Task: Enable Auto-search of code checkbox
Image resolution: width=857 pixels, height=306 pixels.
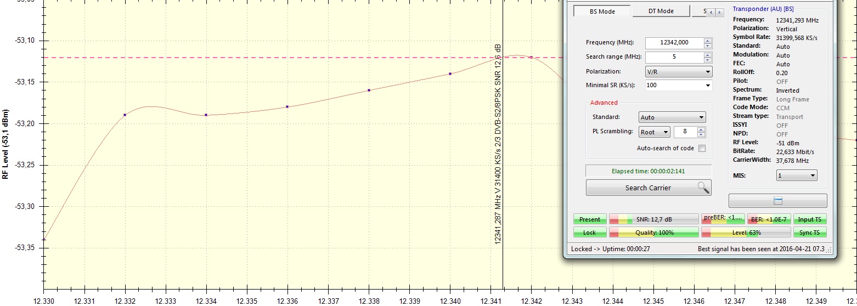Action: 702,148
